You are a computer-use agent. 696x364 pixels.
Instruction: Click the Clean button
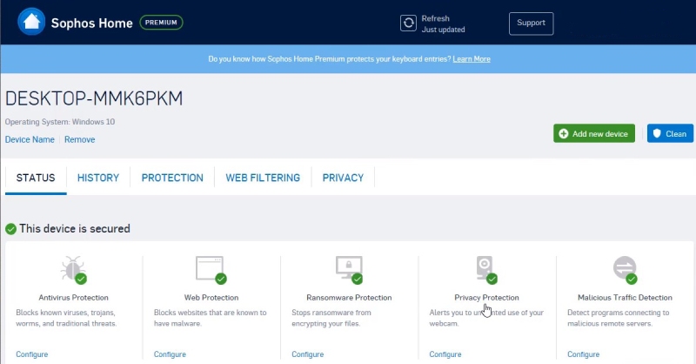click(x=670, y=133)
